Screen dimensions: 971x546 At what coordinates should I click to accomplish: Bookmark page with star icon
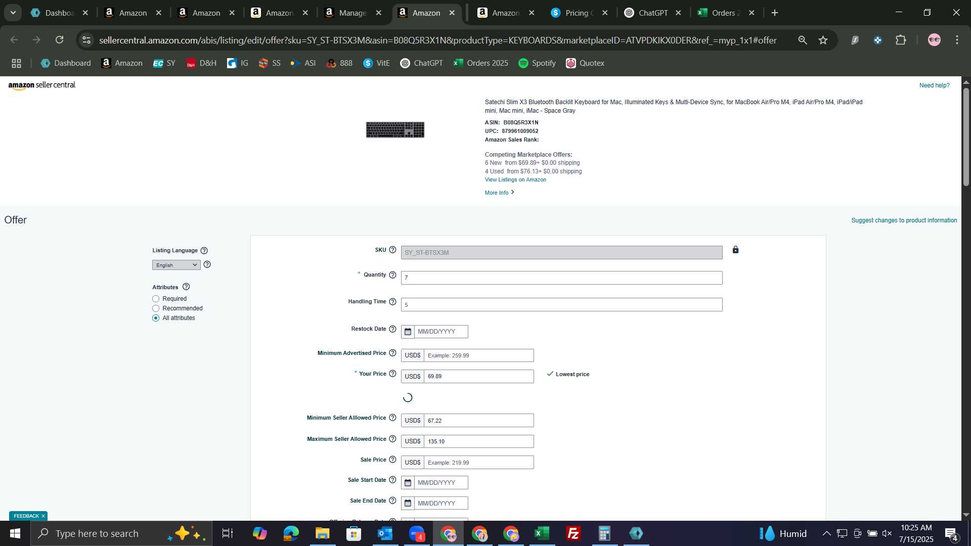point(823,40)
